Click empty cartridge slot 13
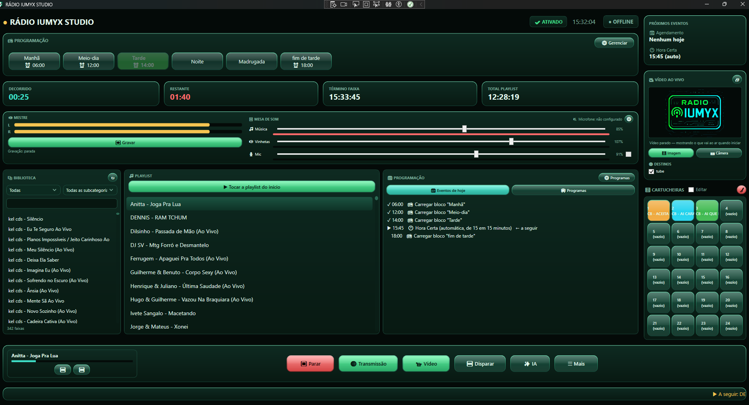749x405 pixels. click(x=658, y=280)
